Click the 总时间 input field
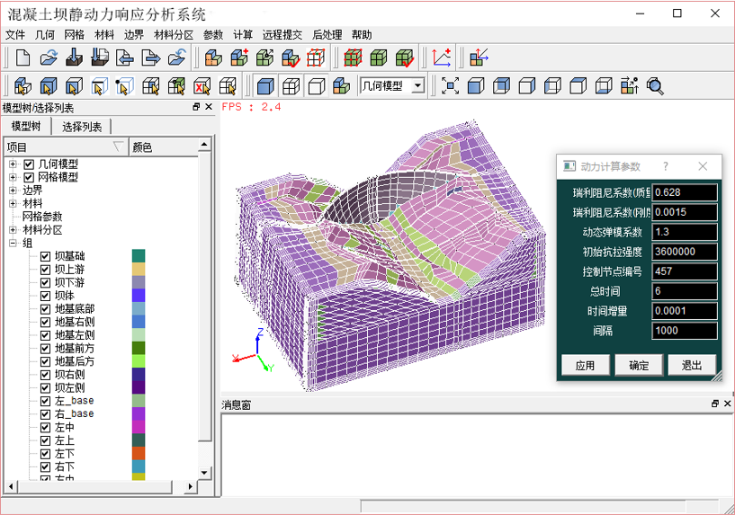735x515 pixels. pos(685,291)
